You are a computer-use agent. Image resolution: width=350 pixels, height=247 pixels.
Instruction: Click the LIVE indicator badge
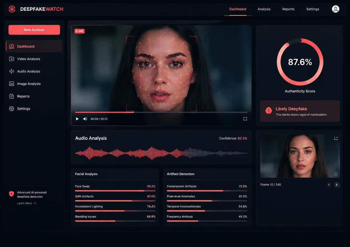[80, 31]
